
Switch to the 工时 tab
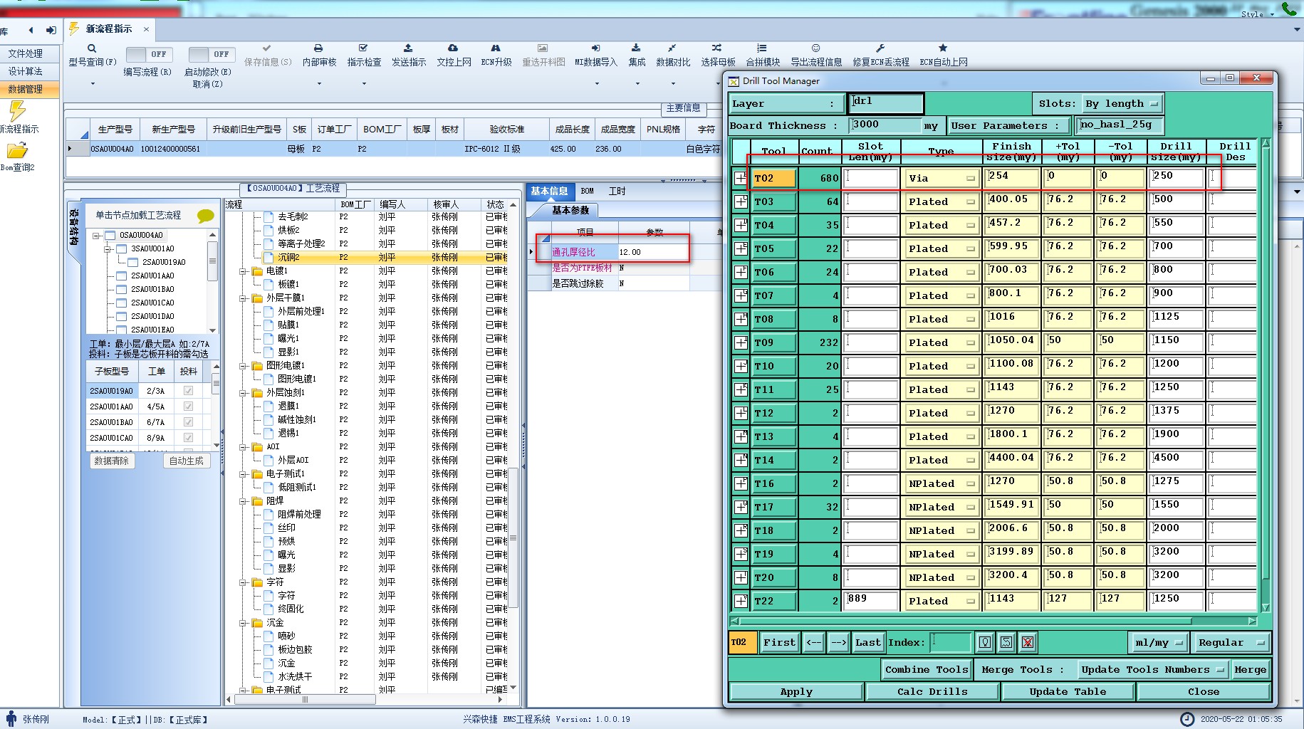click(x=617, y=192)
